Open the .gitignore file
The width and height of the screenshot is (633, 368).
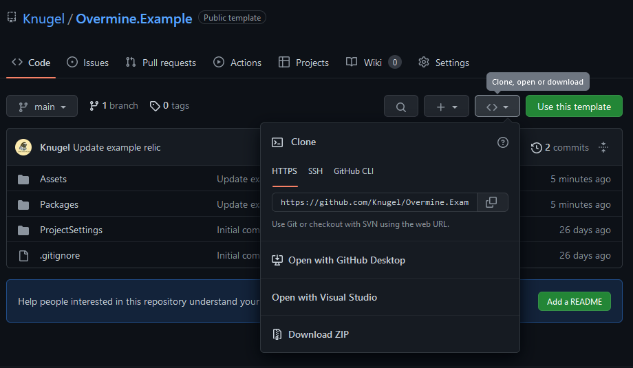(60, 255)
